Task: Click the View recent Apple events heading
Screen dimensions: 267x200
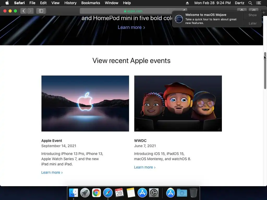Action: point(131,60)
